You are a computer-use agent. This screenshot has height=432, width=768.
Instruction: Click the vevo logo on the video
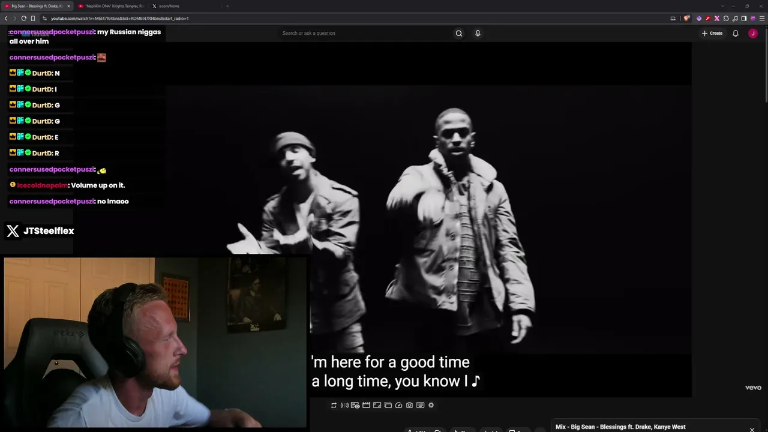753,388
